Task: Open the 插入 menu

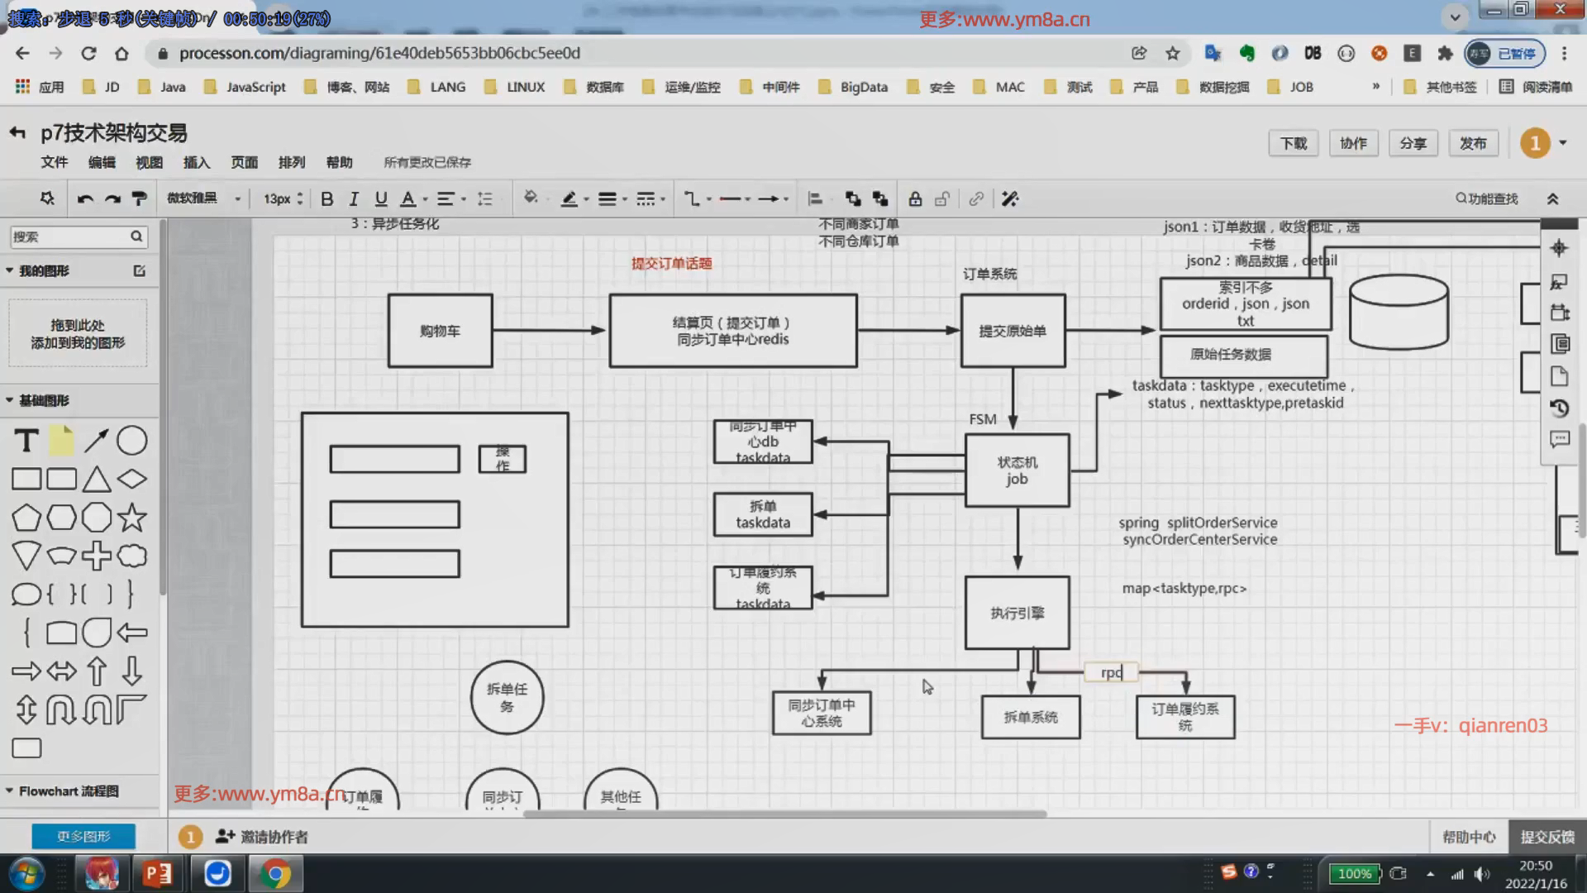Action: [x=197, y=162]
